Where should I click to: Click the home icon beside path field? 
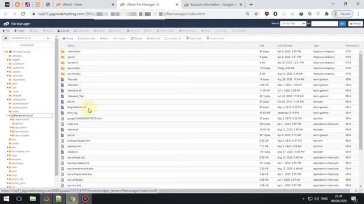click(6, 38)
